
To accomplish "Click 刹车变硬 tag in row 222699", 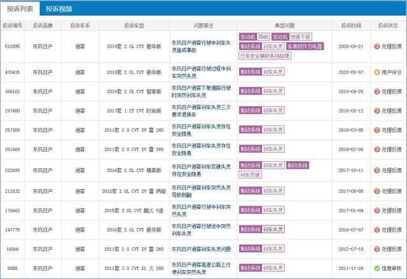I will click(250, 175).
